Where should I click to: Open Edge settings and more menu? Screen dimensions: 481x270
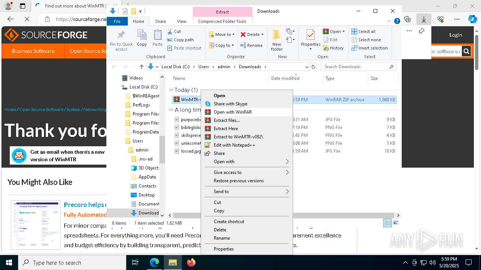tap(457, 19)
